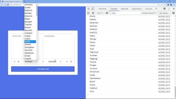Open the Application tab
Image resolution: width=176 pixels, height=99 pixels.
click(x=137, y=9)
